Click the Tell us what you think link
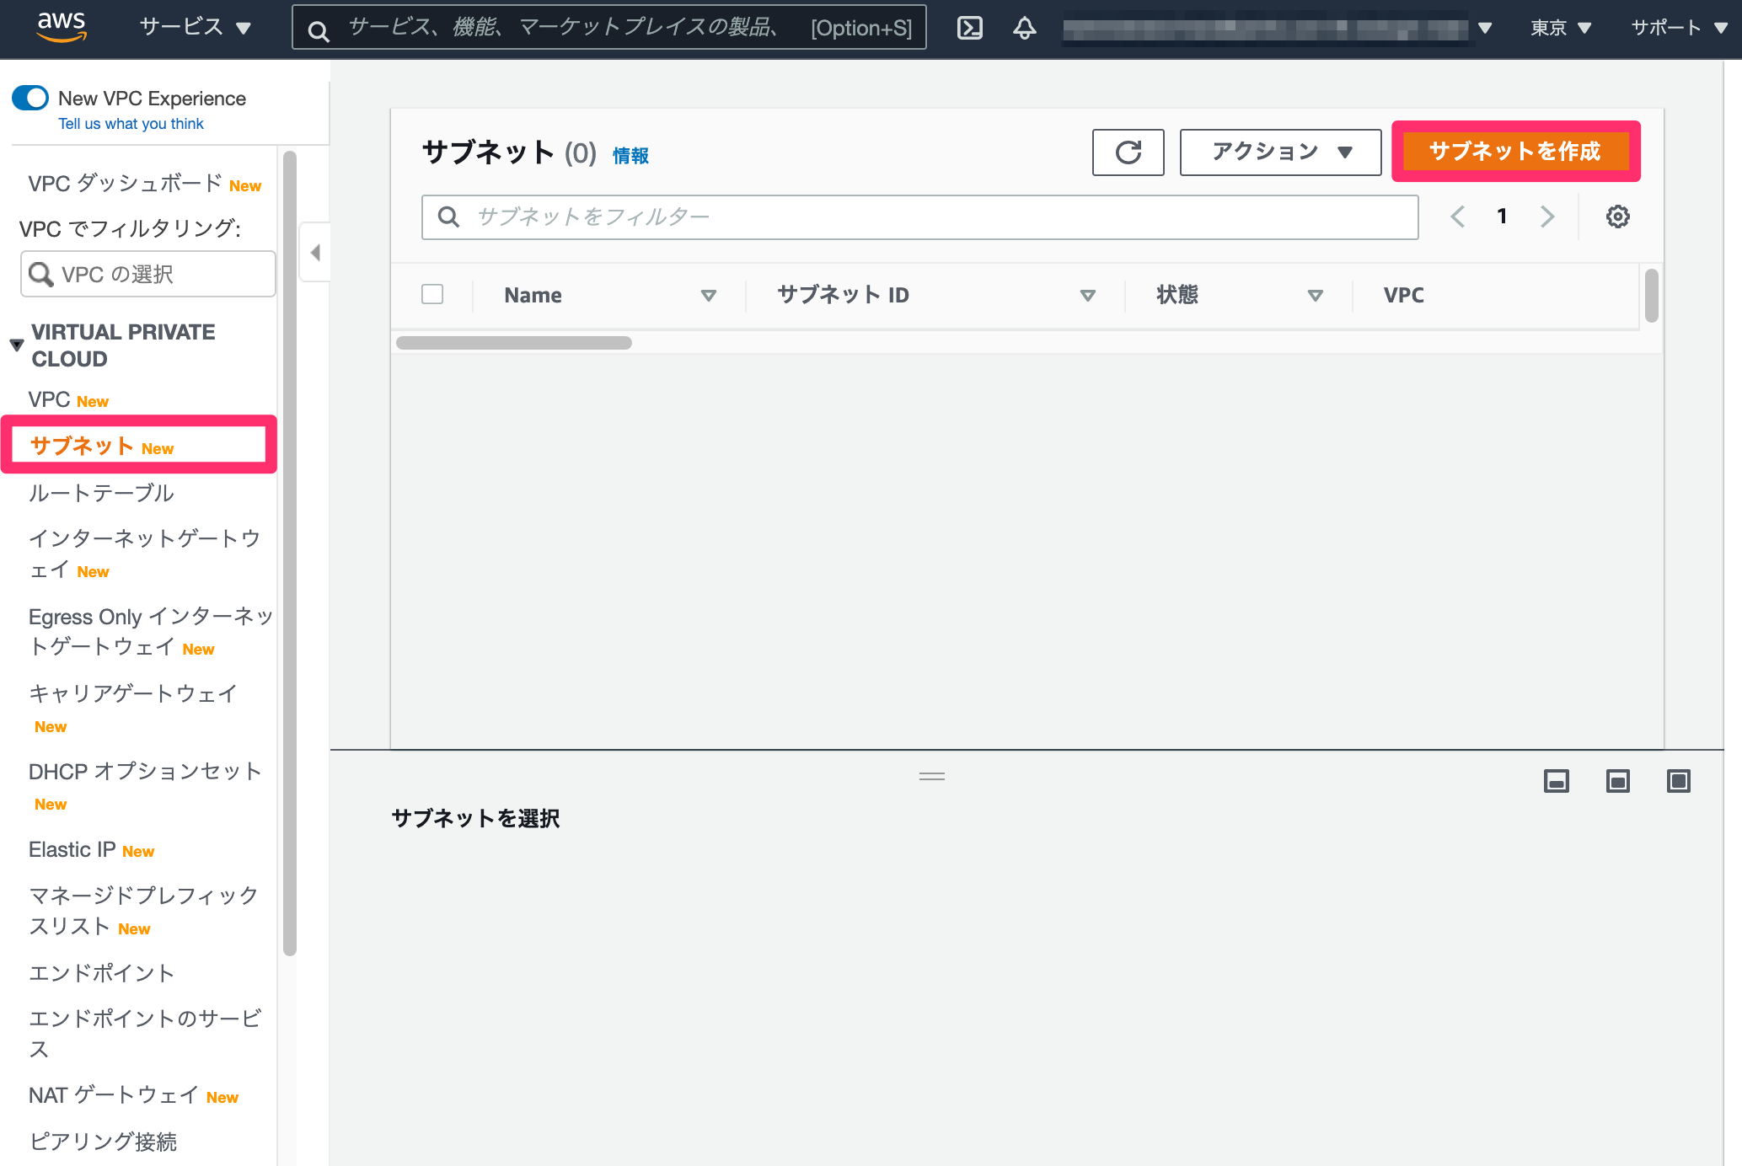 click(131, 124)
